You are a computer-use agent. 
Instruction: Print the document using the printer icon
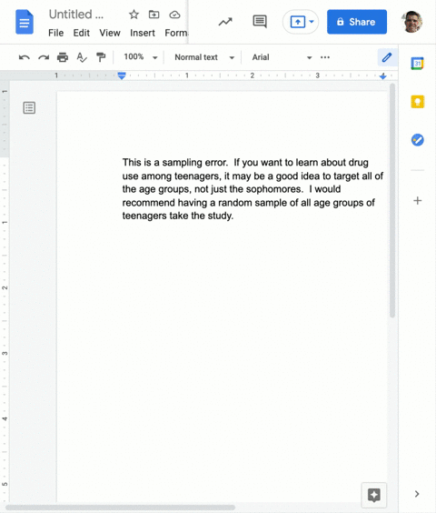click(63, 57)
